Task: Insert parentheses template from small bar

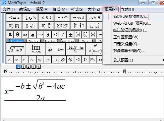Action: [78, 35]
